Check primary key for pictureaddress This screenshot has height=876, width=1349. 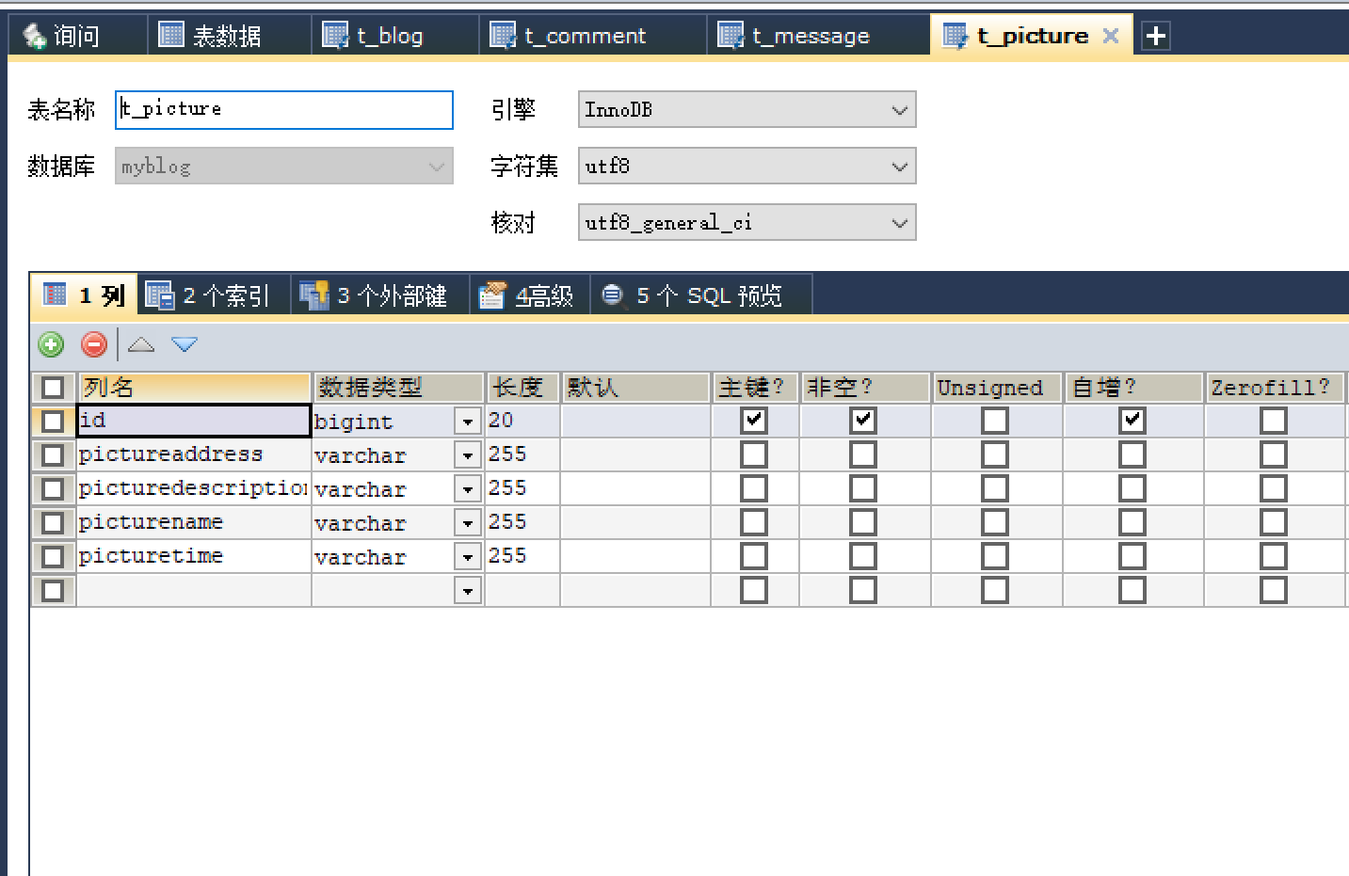754,455
